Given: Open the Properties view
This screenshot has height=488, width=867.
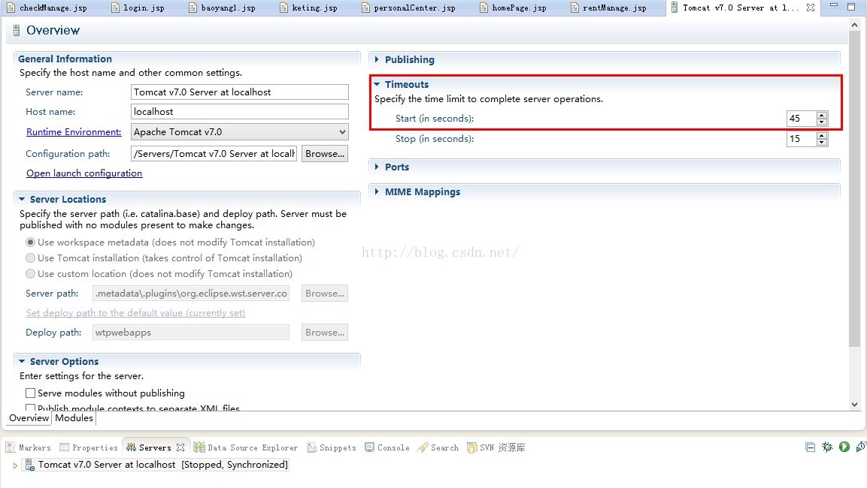Looking at the screenshot, I should pos(89,447).
